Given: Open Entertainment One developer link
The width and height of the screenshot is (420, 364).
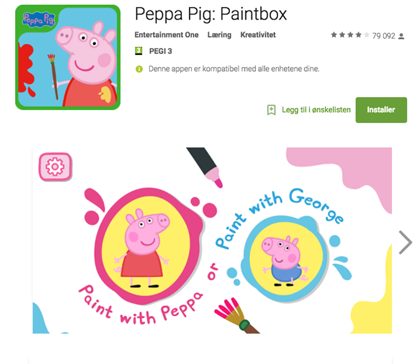Looking at the screenshot, I should [x=167, y=35].
